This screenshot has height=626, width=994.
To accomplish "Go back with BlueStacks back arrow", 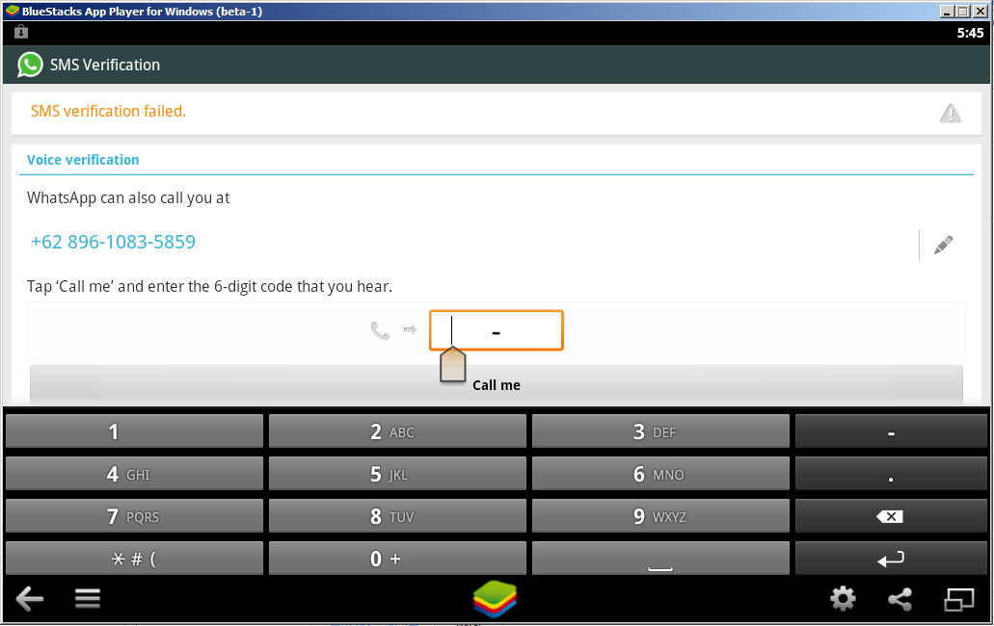I will click(x=29, y=598).
